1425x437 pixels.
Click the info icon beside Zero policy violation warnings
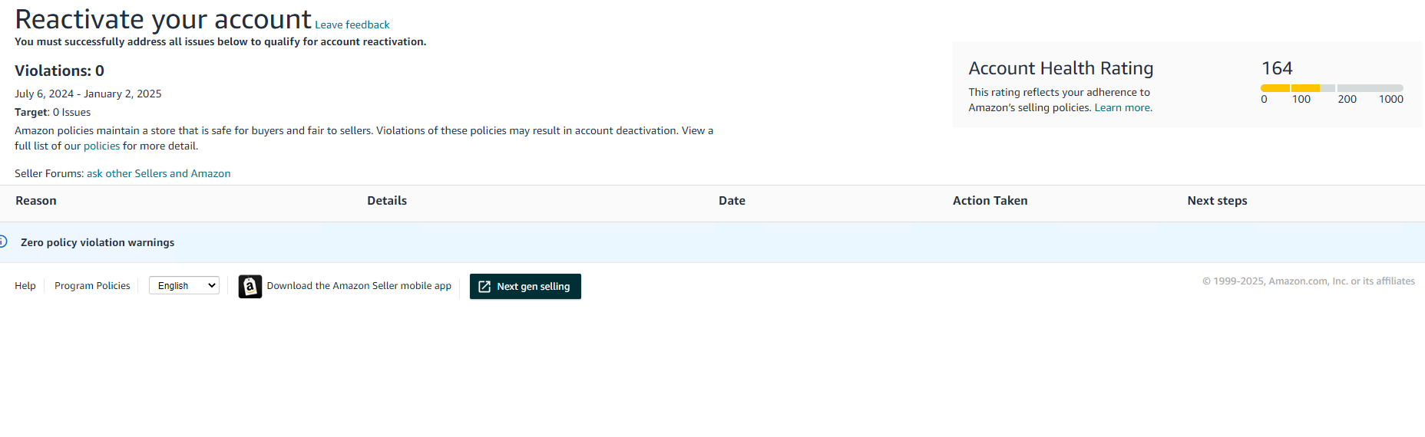tap(3, 242)
